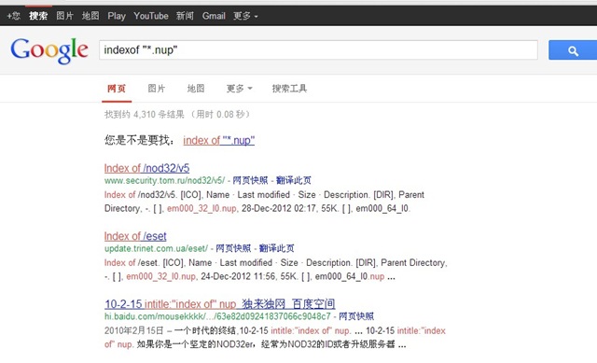This screenshot has height=363, width=597.
Task: Open 网页快照 for the nod32/v5 result
Action: tap(250, 180)
